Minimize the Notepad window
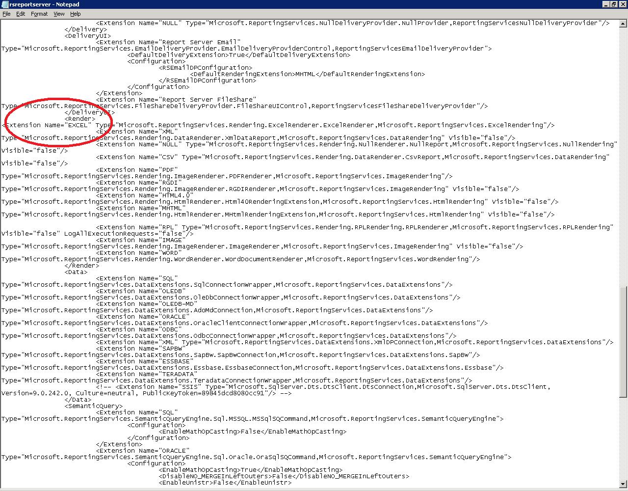The height and width of the screenshot is (491, 628). pyautogui.click(x=606, y=4)
